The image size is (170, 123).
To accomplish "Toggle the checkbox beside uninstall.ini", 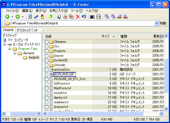I will click(46, 70).
